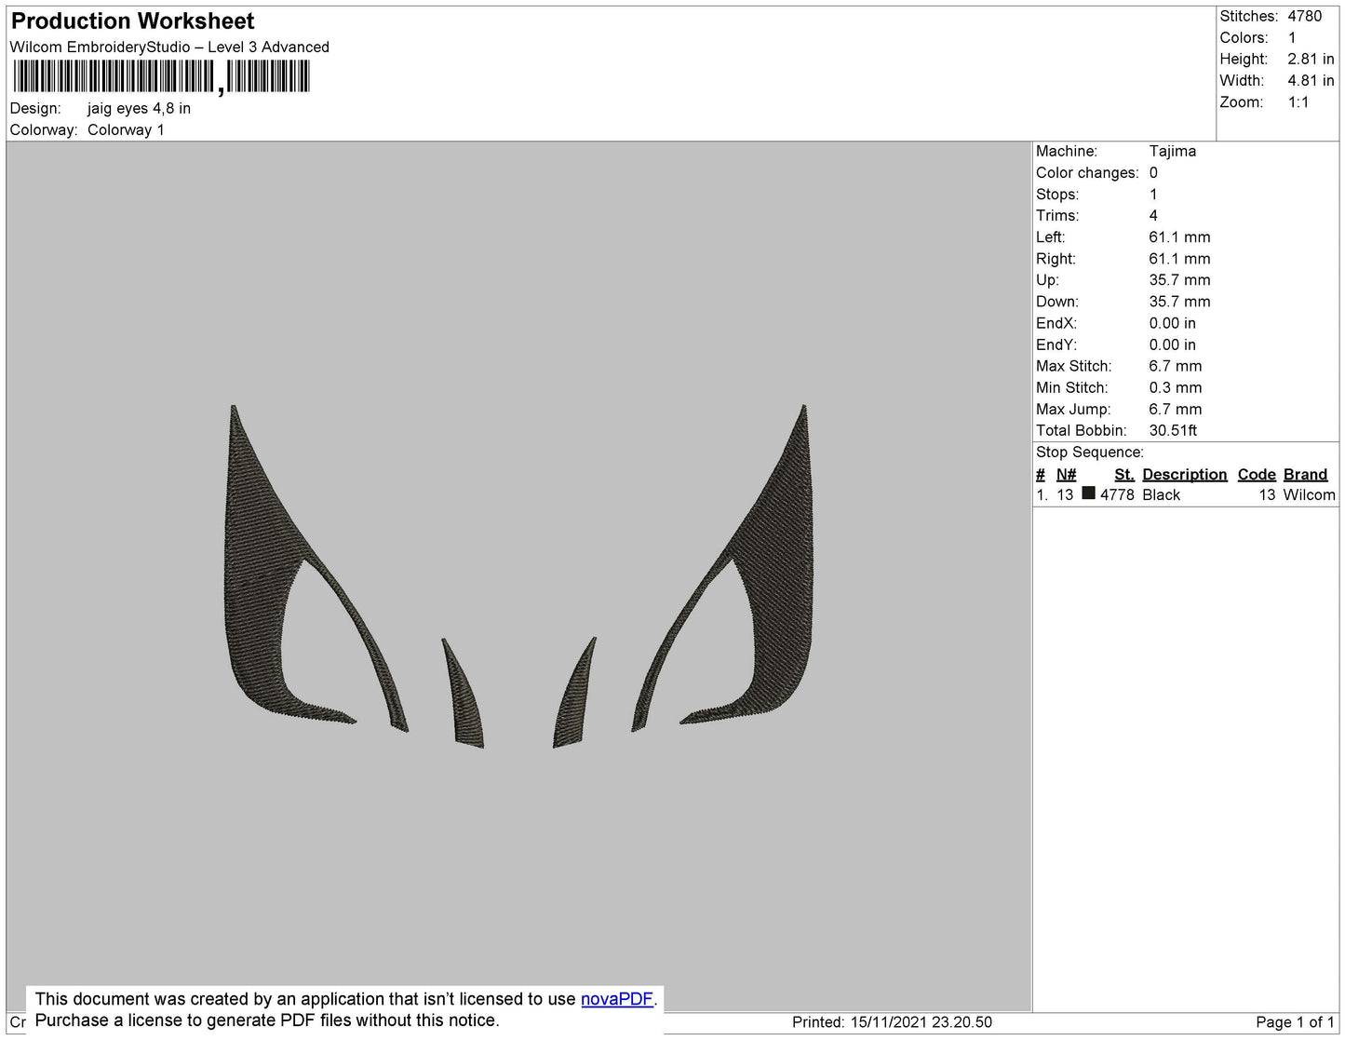1345x1040 pixels.
Task: Click the Zoom value 1:1
Action: pos(1298,102)
